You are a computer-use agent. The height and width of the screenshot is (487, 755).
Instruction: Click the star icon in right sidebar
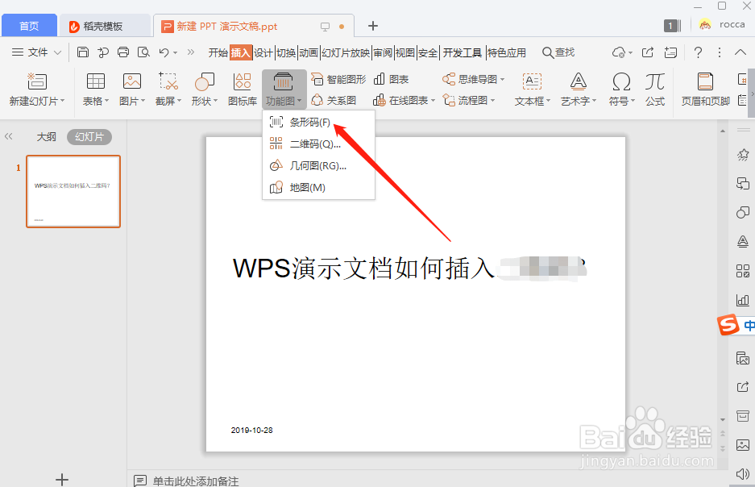point(743,155)
